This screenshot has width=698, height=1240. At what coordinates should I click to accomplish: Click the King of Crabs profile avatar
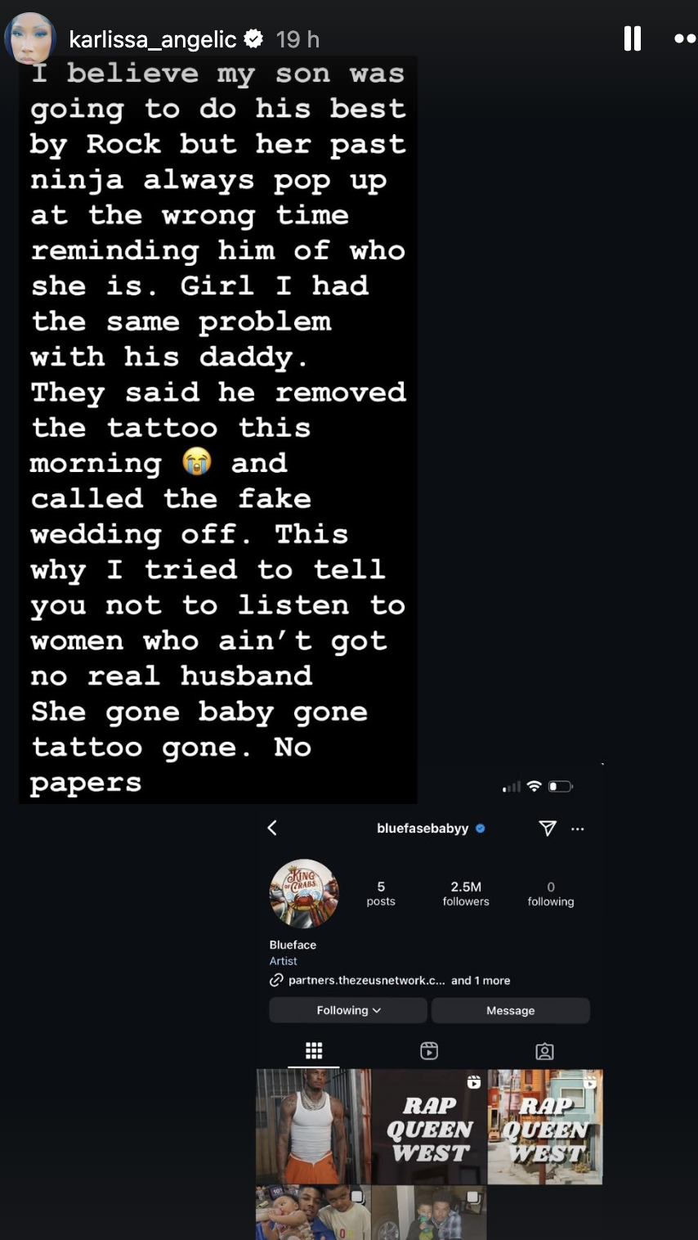tap(304, 893)
